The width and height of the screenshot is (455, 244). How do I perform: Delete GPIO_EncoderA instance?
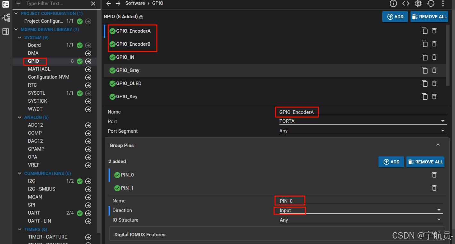tap(434, 31)
